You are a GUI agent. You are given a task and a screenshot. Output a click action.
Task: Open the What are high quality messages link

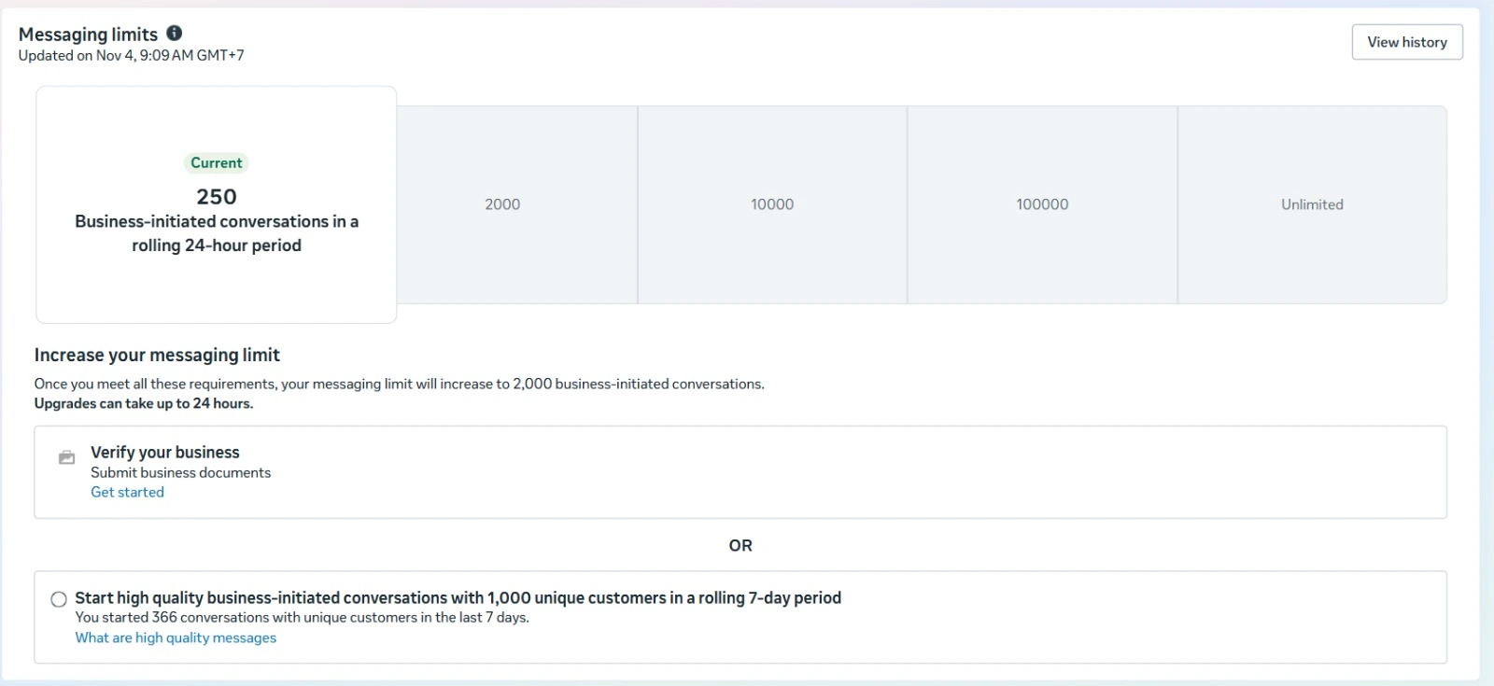[176, 637]
